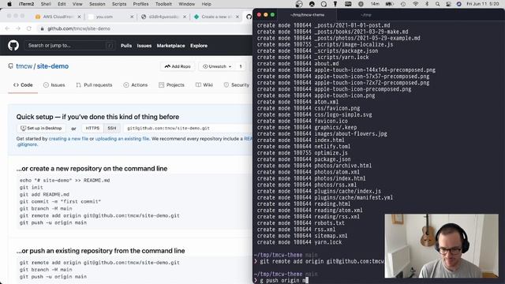The image size is (505, 284).
Task: Expand the Unwatch dropdown
Action: pos(217,66)
